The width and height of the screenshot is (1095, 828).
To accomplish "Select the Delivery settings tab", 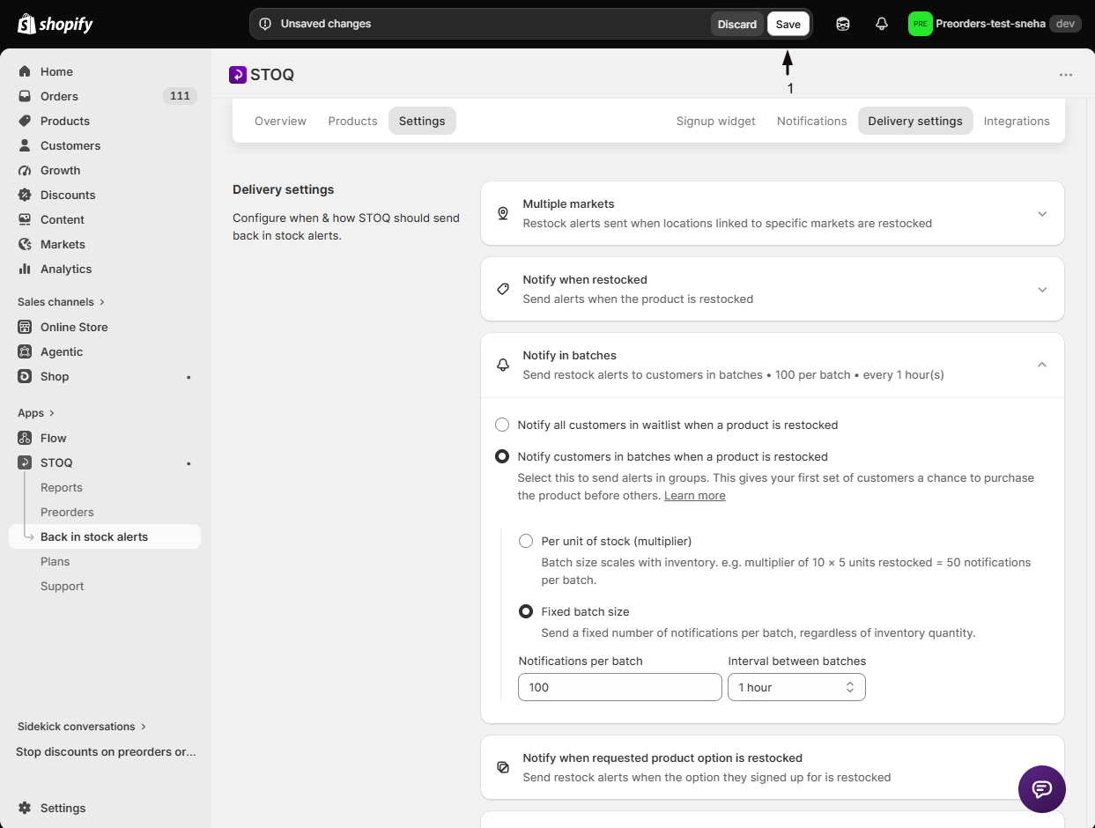I will (x=915, y=121).
